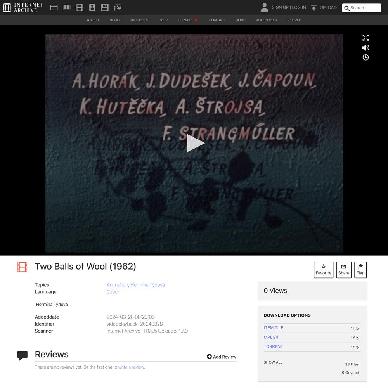The image size is (388, 388).
Task: Enter fullscreen with the expand arrows icon
Action: point(365,38)
